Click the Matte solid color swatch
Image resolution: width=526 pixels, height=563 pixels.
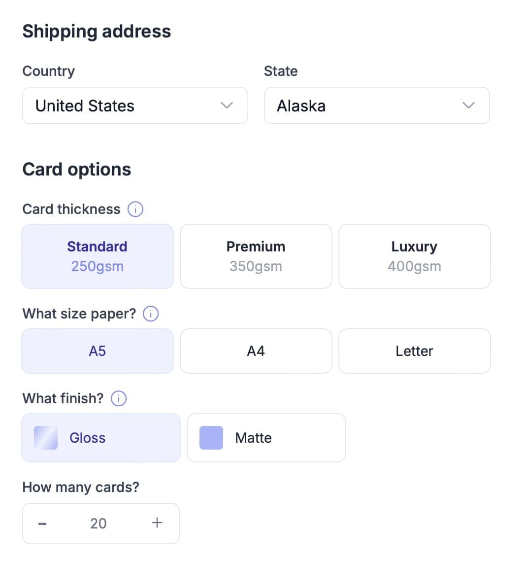click(x=211, y=438)
